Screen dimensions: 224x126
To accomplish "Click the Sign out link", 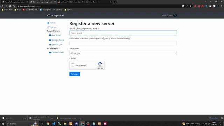I will pyautogui.click(x=53, y=27).
